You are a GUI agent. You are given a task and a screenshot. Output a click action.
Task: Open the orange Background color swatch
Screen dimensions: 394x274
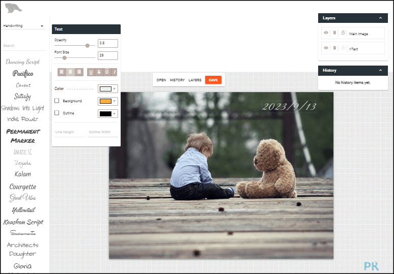tap(108, 101)
